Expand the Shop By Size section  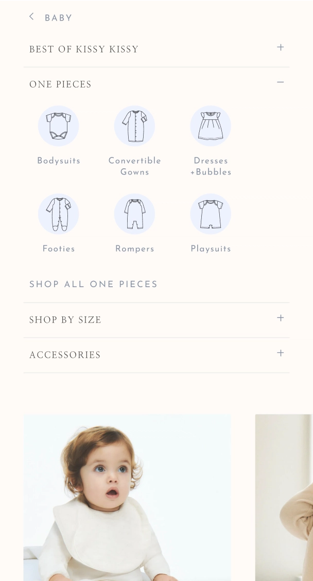pos(156,320)
